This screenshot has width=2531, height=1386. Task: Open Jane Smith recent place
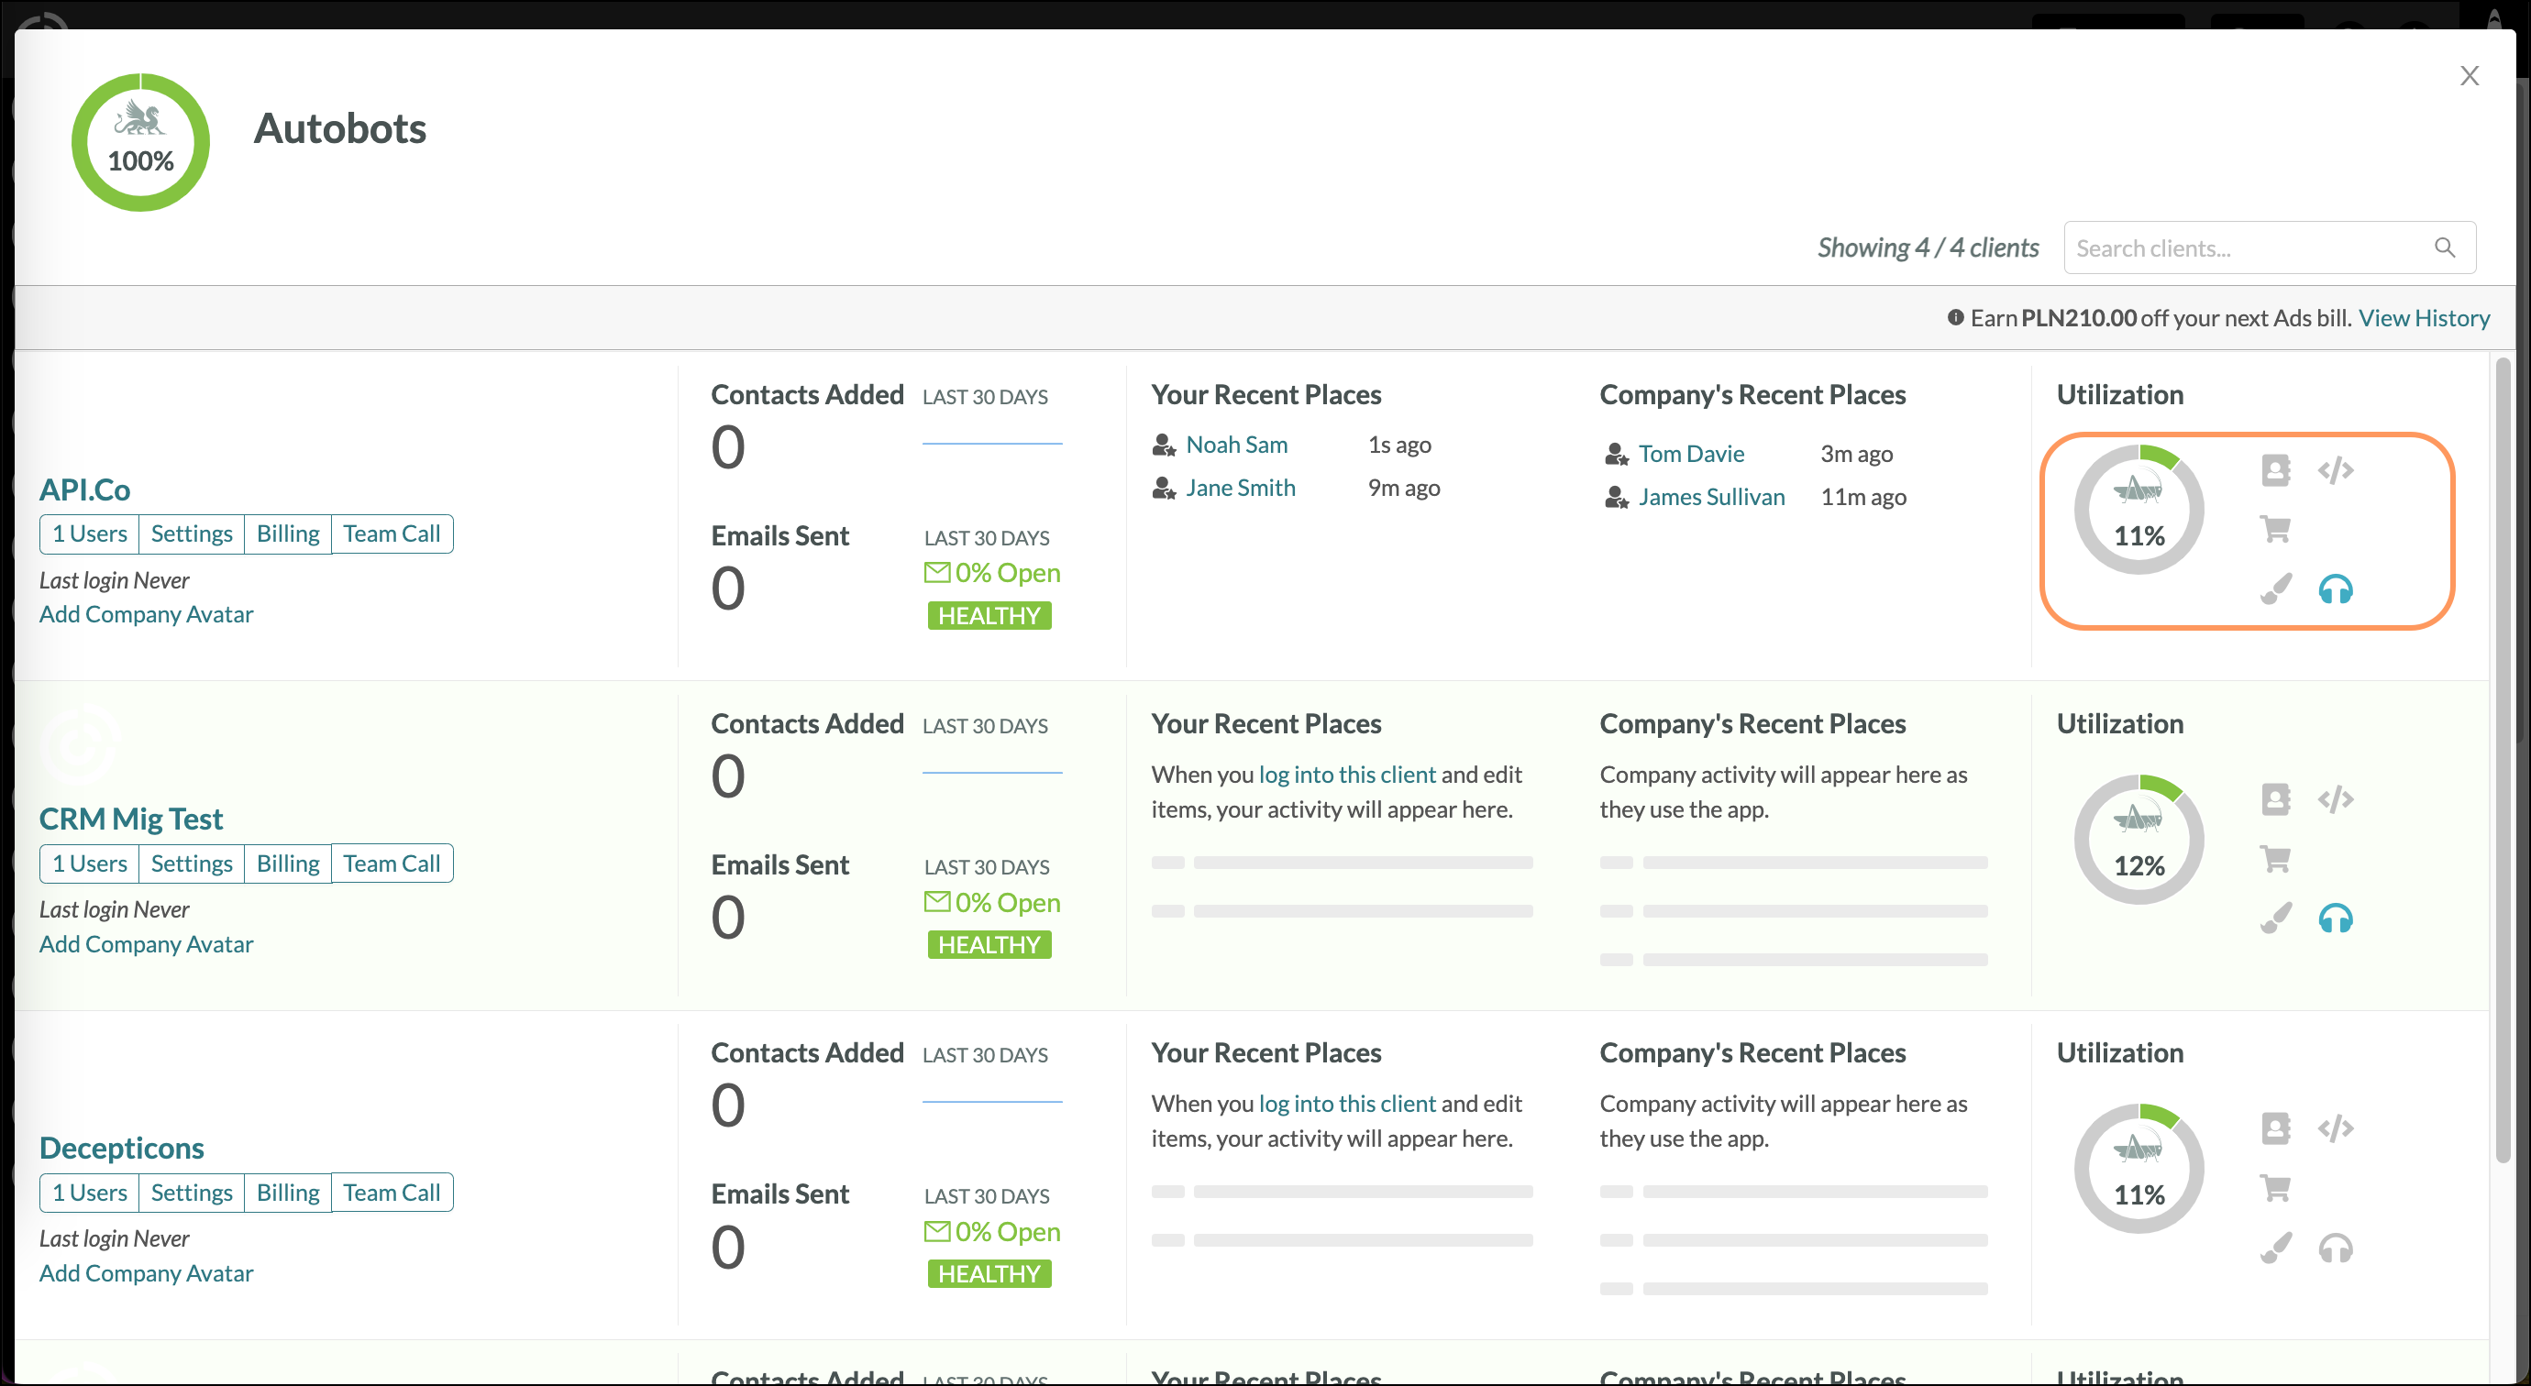[1241, 489]
